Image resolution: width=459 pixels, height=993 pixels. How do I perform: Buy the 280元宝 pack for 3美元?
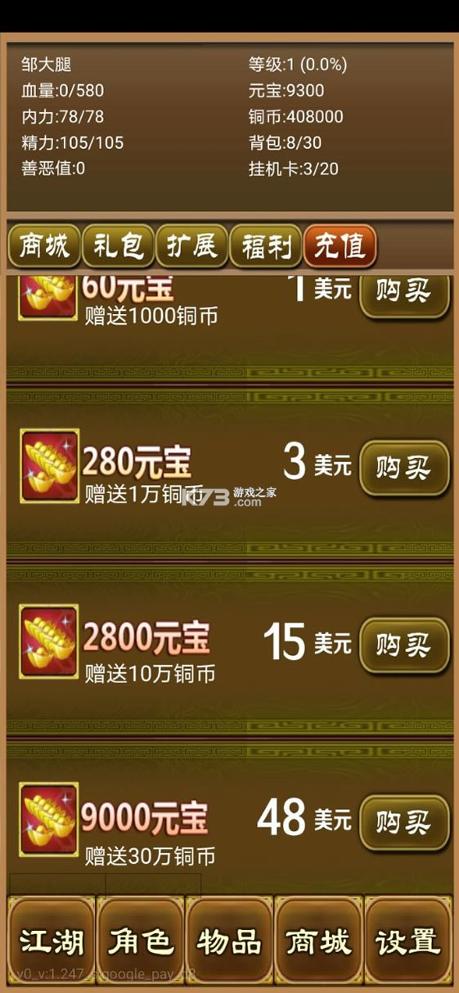tap(404, 468)
